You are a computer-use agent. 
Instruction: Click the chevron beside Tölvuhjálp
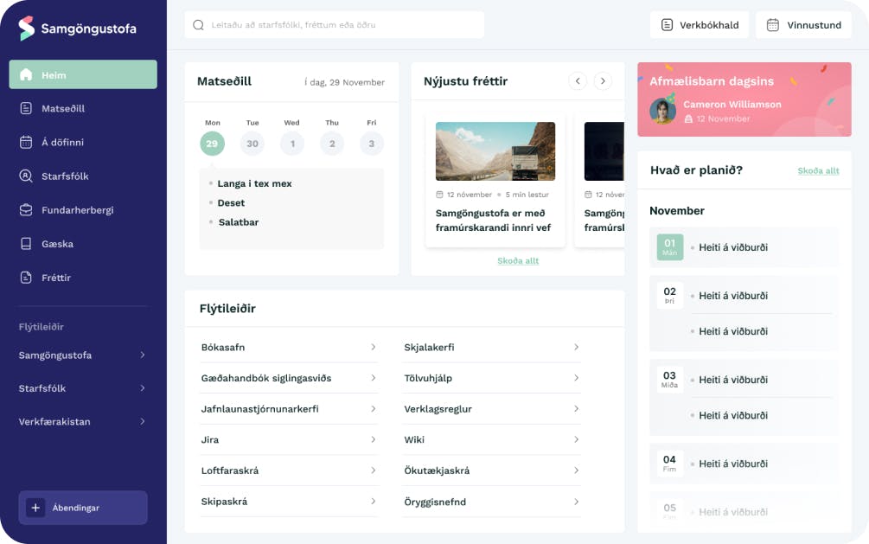coord(577,378)
